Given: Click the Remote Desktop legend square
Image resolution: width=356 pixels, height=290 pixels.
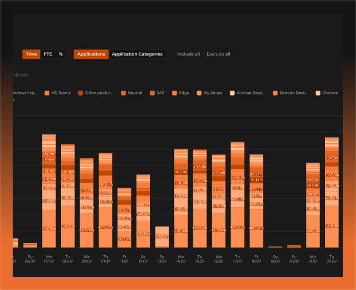Looking at the screenshot, I should [x=275, y=93].
